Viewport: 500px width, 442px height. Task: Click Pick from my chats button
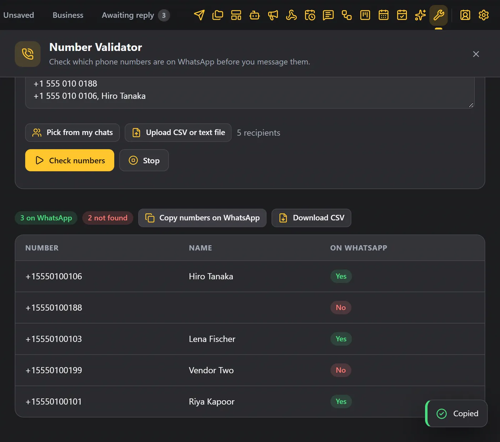(x=72, y=132)
